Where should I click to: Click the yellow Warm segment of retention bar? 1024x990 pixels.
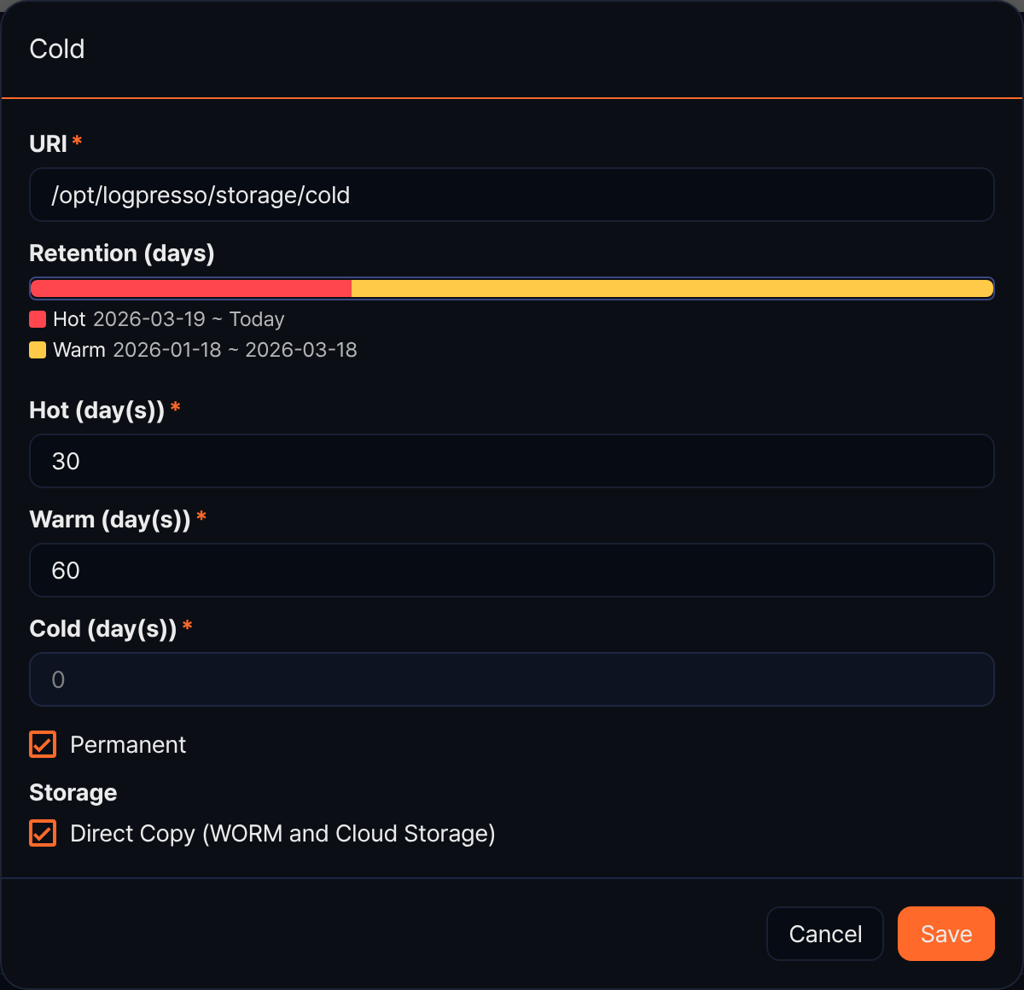click(672, 288)
